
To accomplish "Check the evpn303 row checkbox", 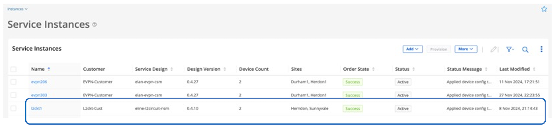I will (x=14, y=95).
